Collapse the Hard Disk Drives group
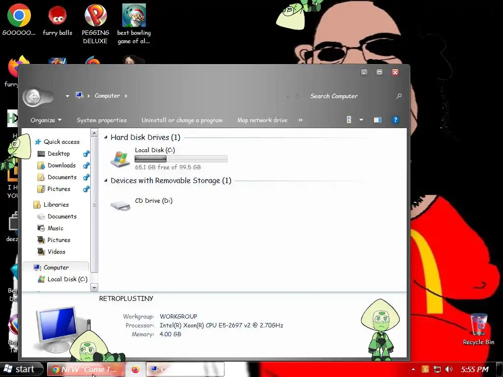 106,137
